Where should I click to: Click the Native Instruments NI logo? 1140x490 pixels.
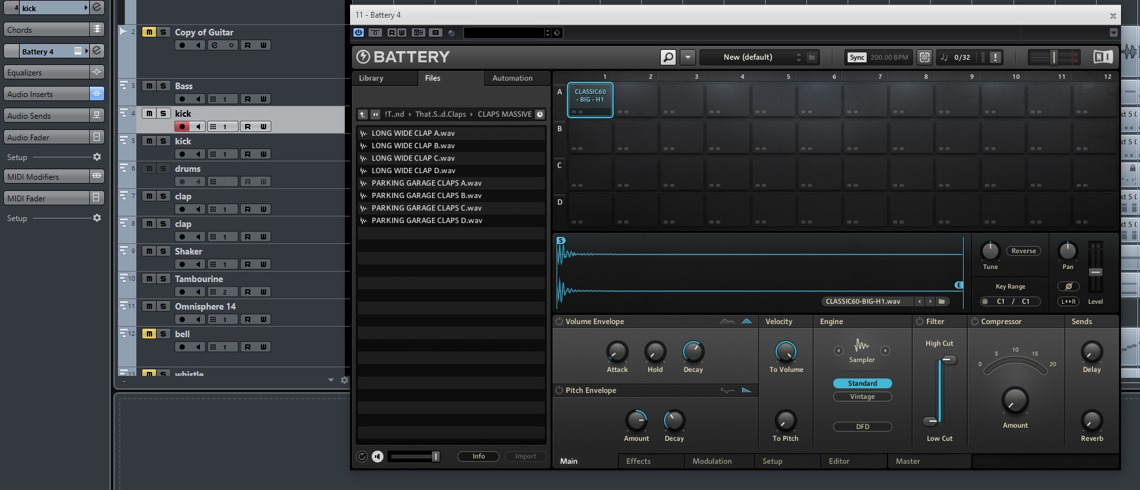pos(1103,57)
